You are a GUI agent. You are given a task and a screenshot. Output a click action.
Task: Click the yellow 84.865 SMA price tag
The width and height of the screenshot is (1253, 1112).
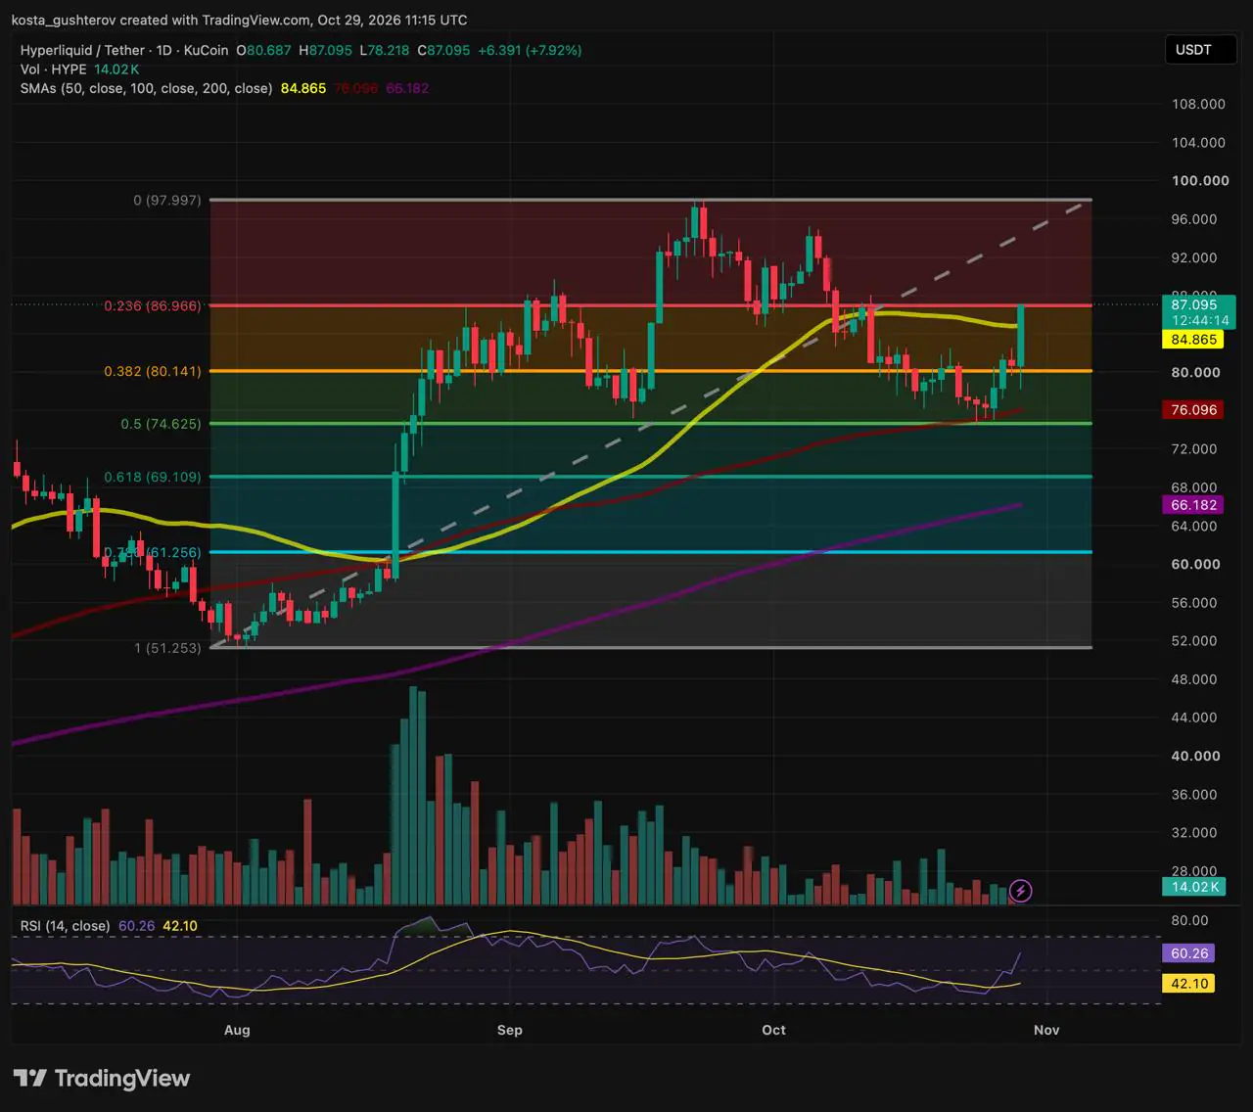pyautogui.click(x=1193, y=341)
